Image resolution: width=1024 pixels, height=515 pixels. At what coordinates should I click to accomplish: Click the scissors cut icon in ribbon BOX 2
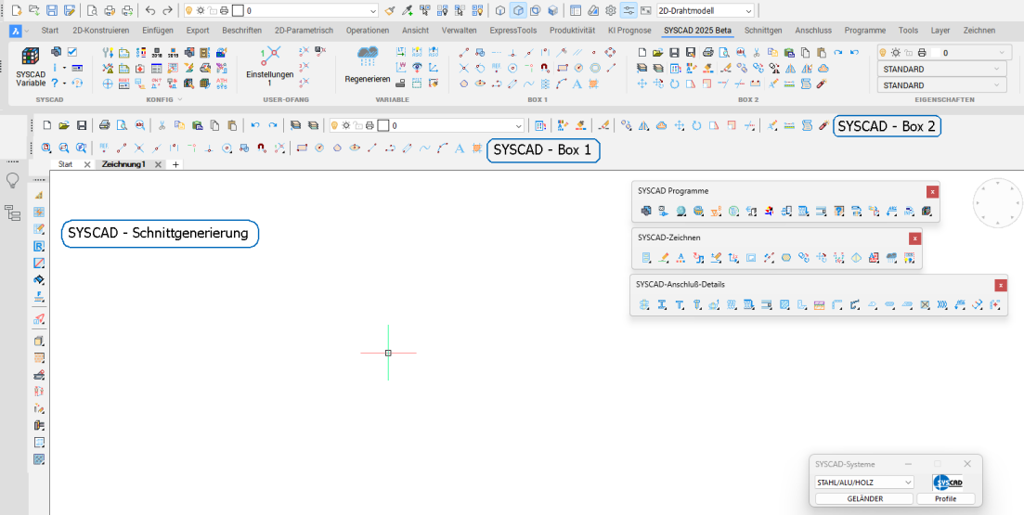tap(757, 52)
